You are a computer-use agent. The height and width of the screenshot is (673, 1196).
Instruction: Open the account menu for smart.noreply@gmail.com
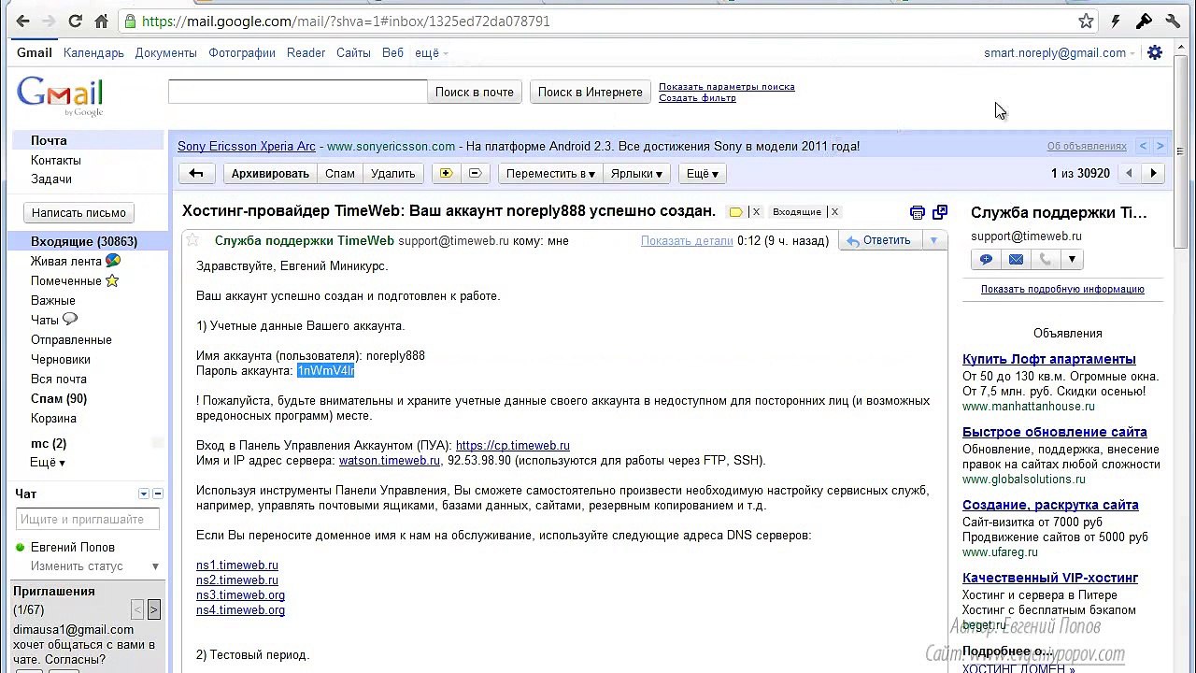[1060, 53]
